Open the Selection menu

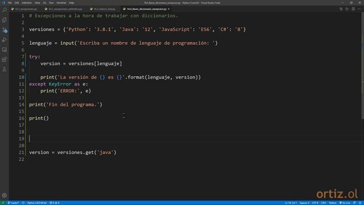pyautogui.click(x=27, y=3)
